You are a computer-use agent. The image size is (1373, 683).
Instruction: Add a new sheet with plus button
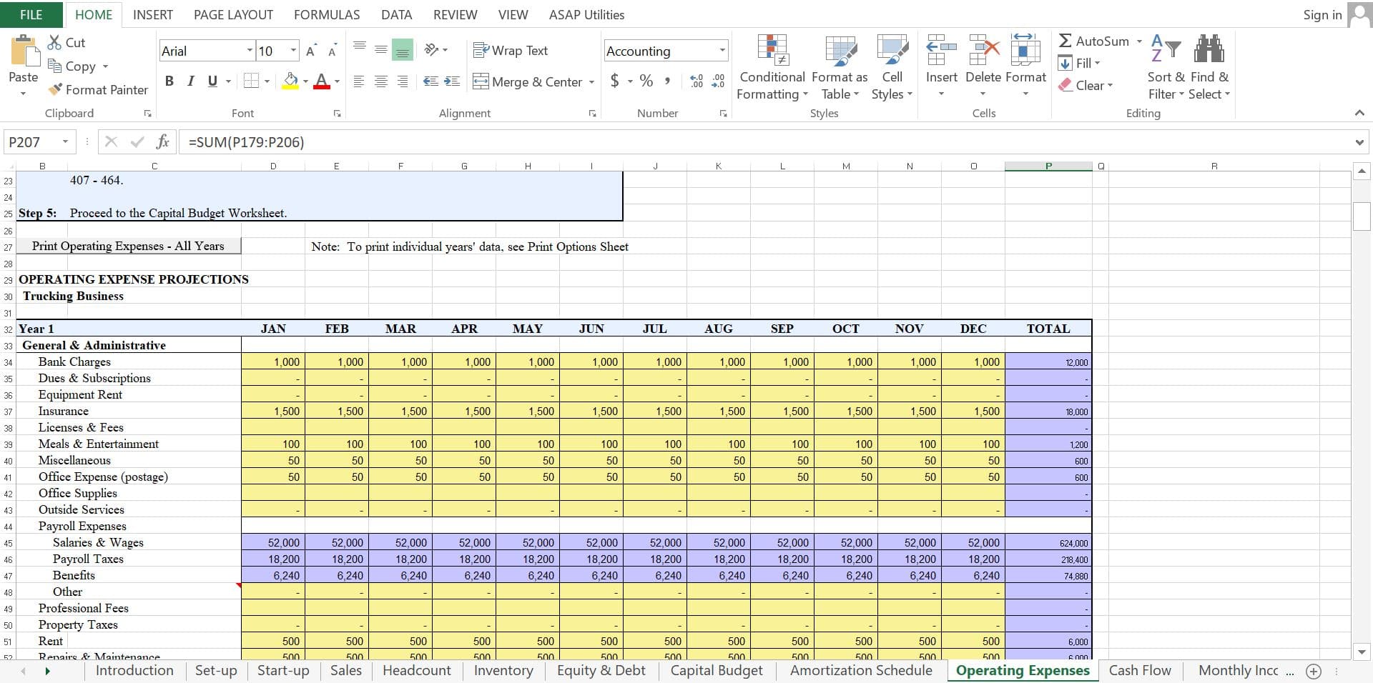tap(1313, 671)
